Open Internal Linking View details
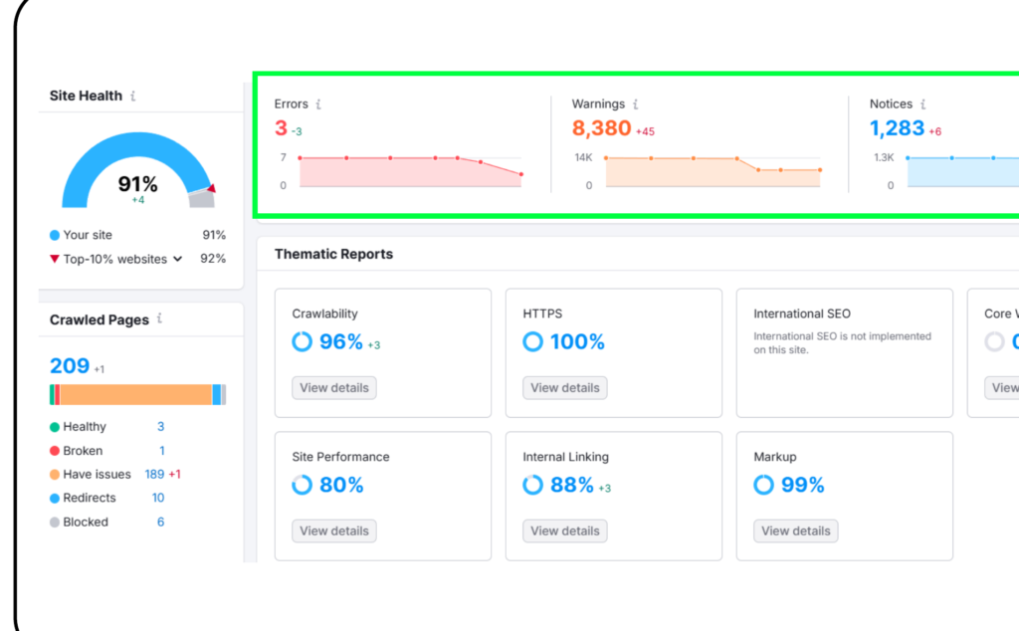Screen dimensions: 1019x631 pyautogui.click(x=565, y=530)
